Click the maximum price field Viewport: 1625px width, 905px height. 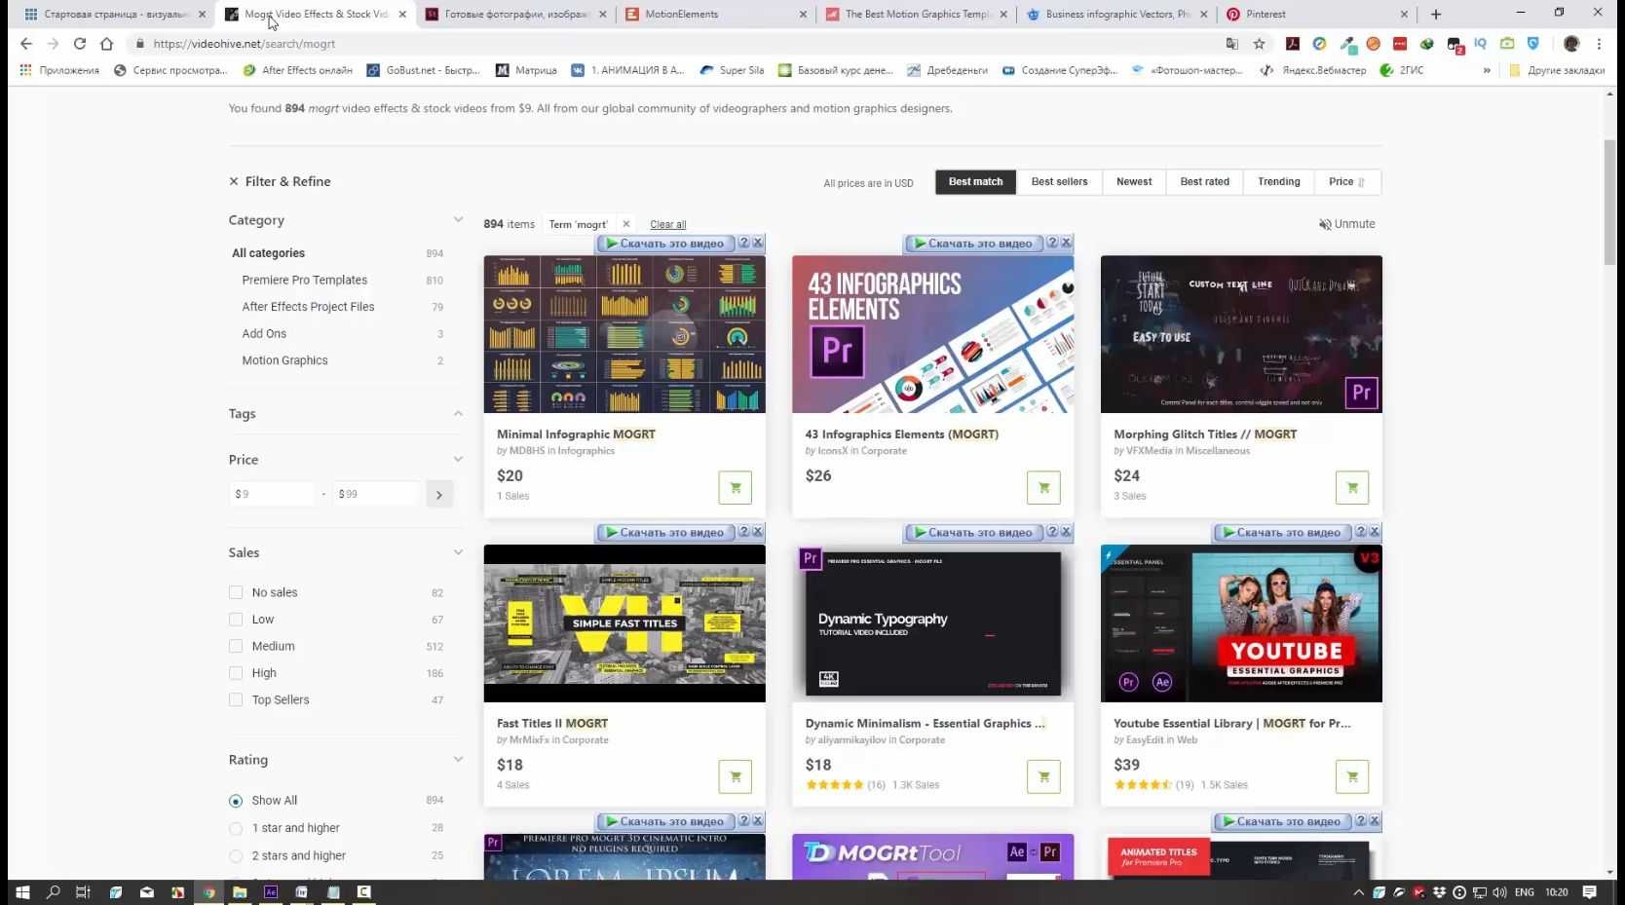377,495
